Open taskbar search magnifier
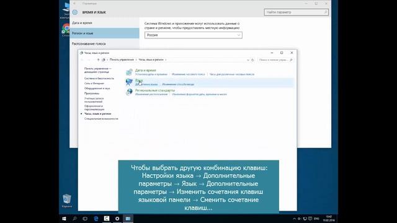 click(74, 219)
